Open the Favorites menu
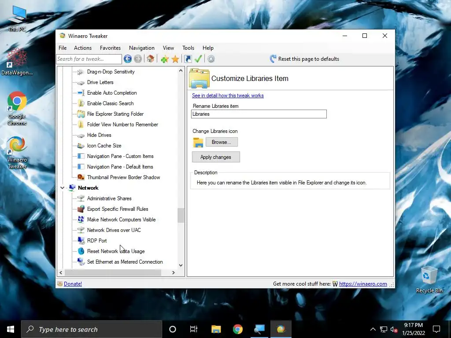 [110, 48]
